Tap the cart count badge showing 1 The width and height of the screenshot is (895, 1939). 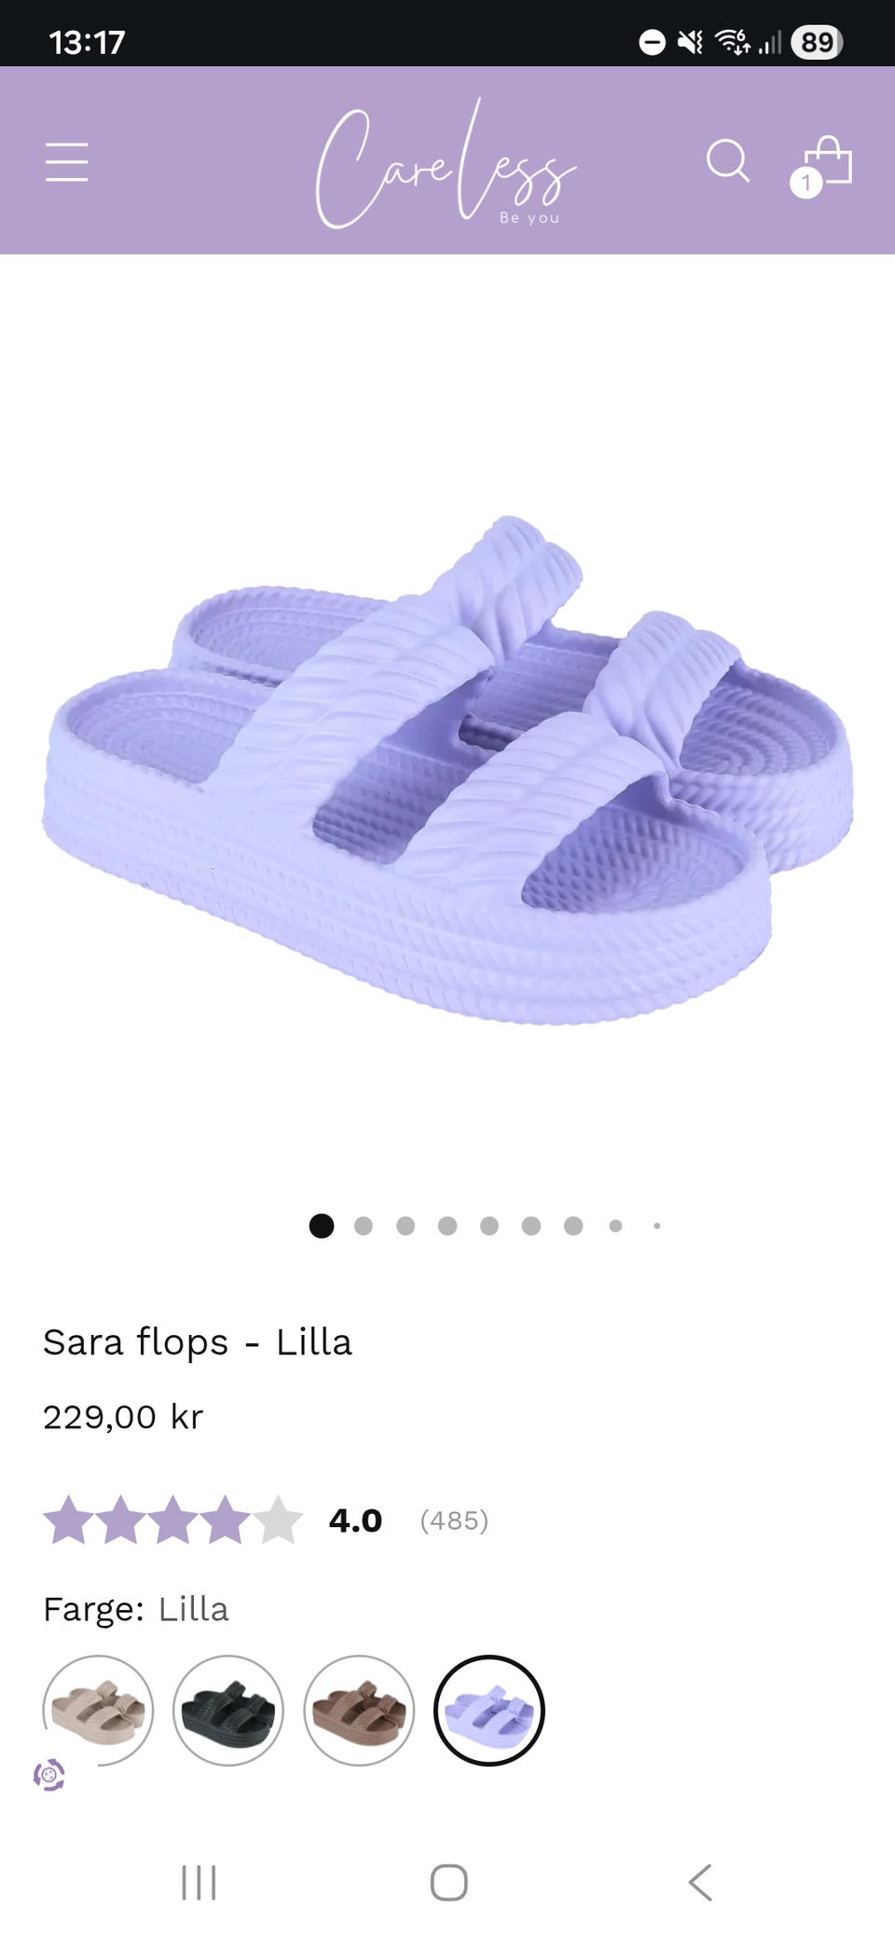tap(806, 183)
